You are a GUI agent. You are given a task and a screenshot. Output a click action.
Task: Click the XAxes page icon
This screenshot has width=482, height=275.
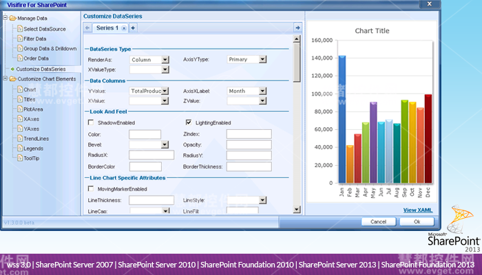(x=20, y=119)
